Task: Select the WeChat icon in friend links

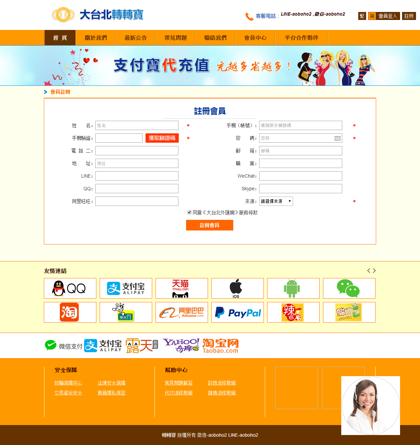Action: (349, 288)
